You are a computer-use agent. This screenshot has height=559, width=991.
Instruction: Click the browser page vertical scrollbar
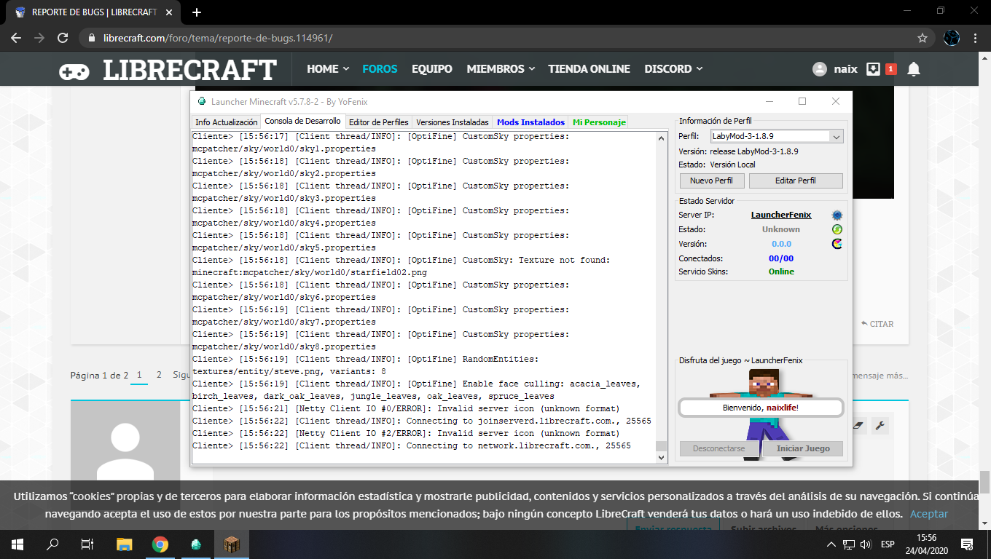pos(984,481)
